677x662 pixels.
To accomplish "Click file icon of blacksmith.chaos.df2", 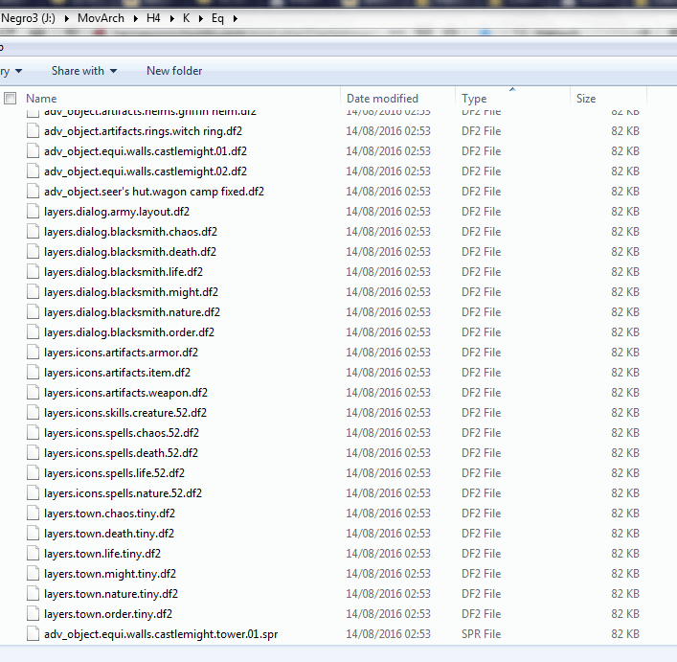I will [x=33, y=232].
